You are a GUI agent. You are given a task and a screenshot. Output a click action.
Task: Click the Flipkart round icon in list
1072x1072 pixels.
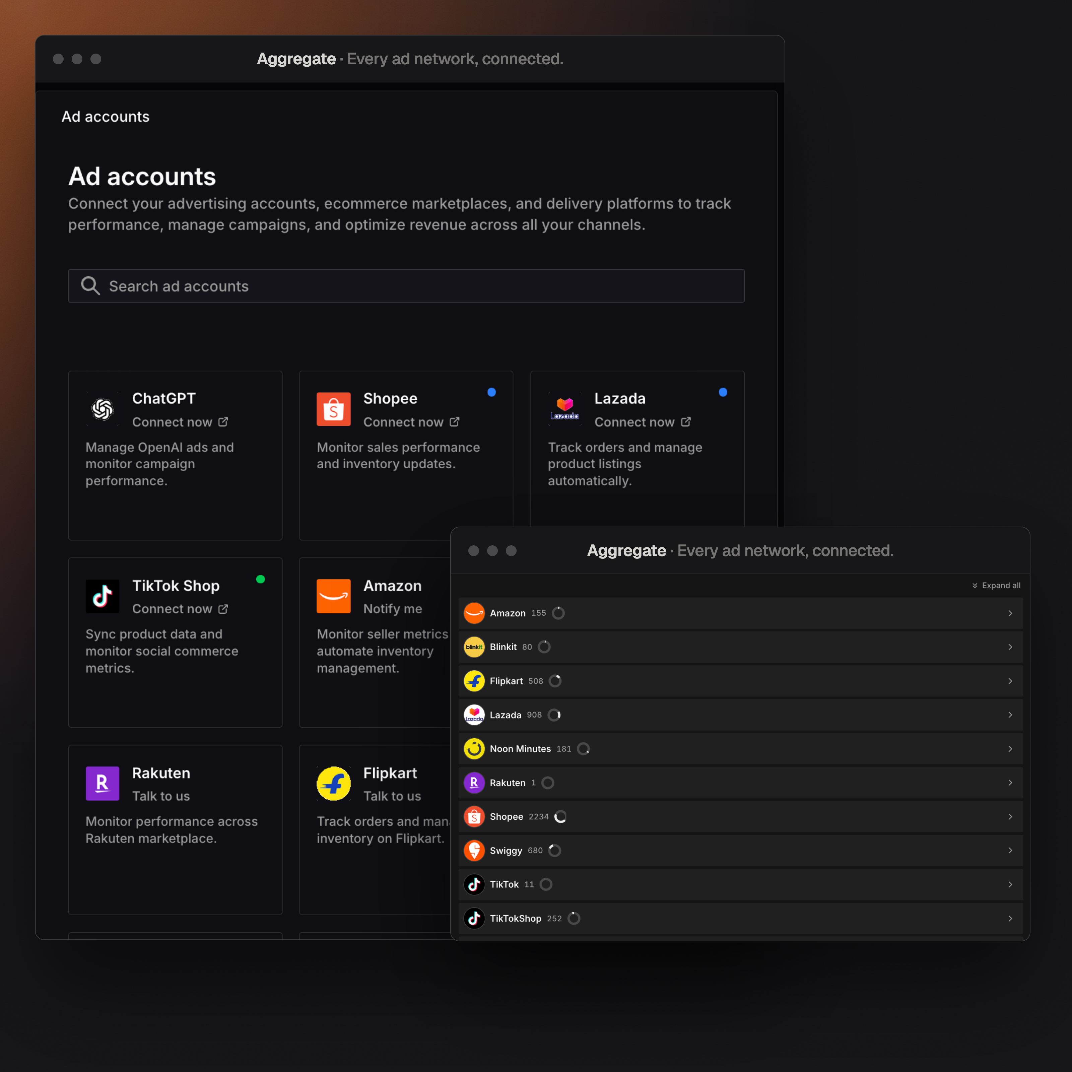474,681
